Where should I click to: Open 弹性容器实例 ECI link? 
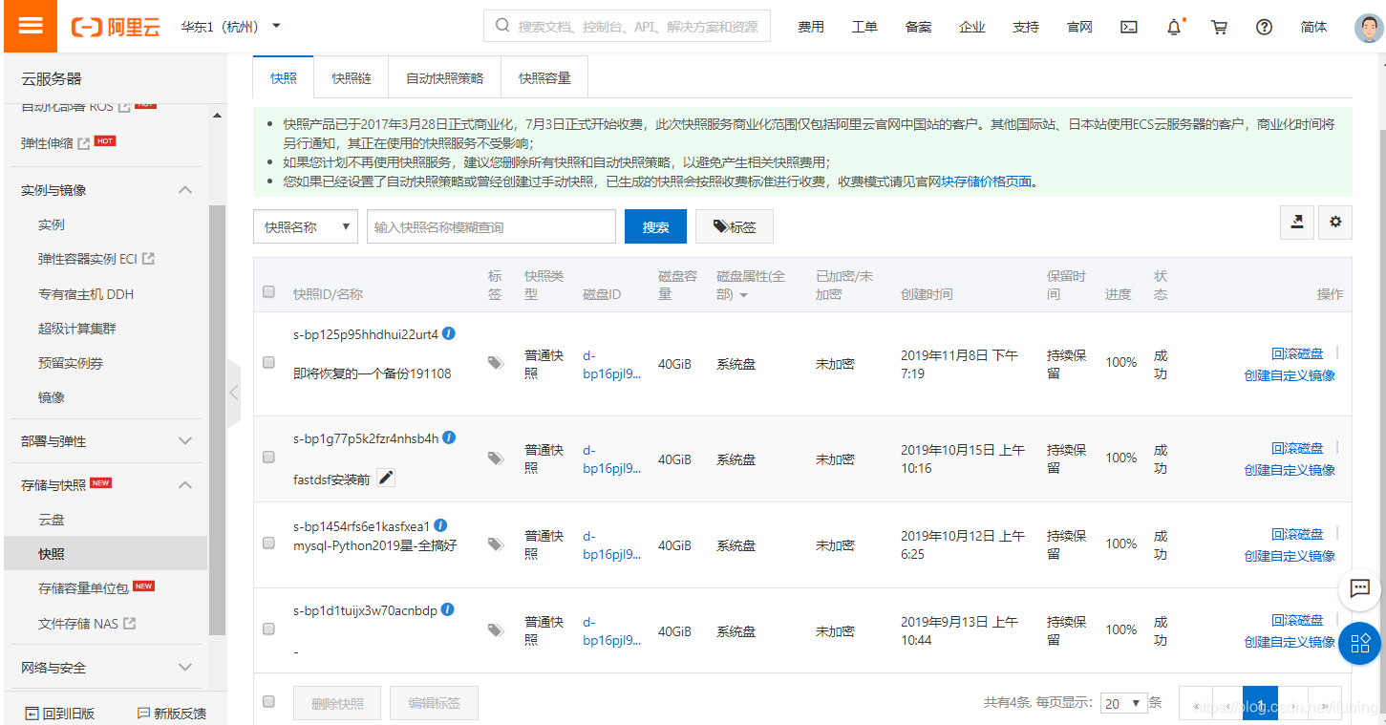[x=96, y=259]
